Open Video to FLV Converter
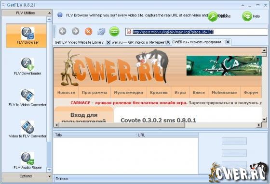The height and width of the screenshot is (184, 270). click(x=27, y=129)
